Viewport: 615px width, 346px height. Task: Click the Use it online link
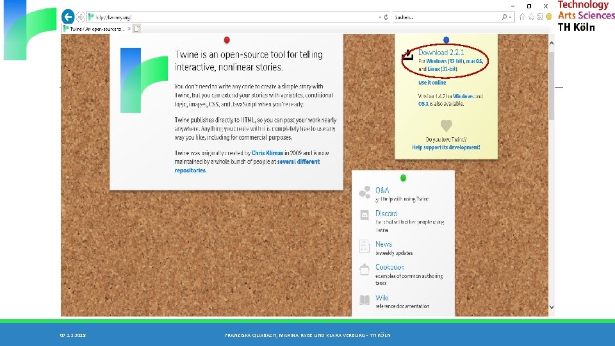click(x=432, y=83)
